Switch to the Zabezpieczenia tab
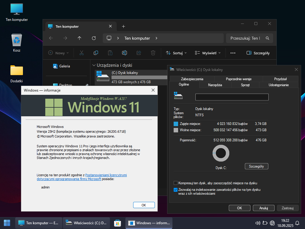 [x=192, y=79]
